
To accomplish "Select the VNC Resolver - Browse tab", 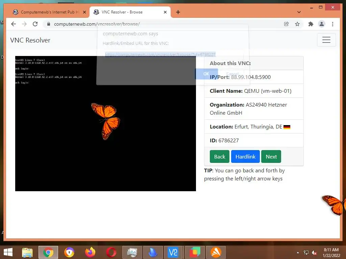I will 130,12.
